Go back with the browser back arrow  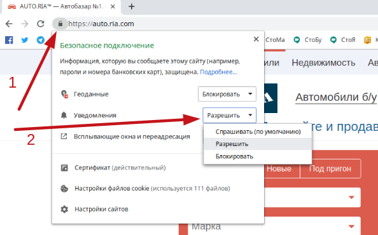click(9, 23)
